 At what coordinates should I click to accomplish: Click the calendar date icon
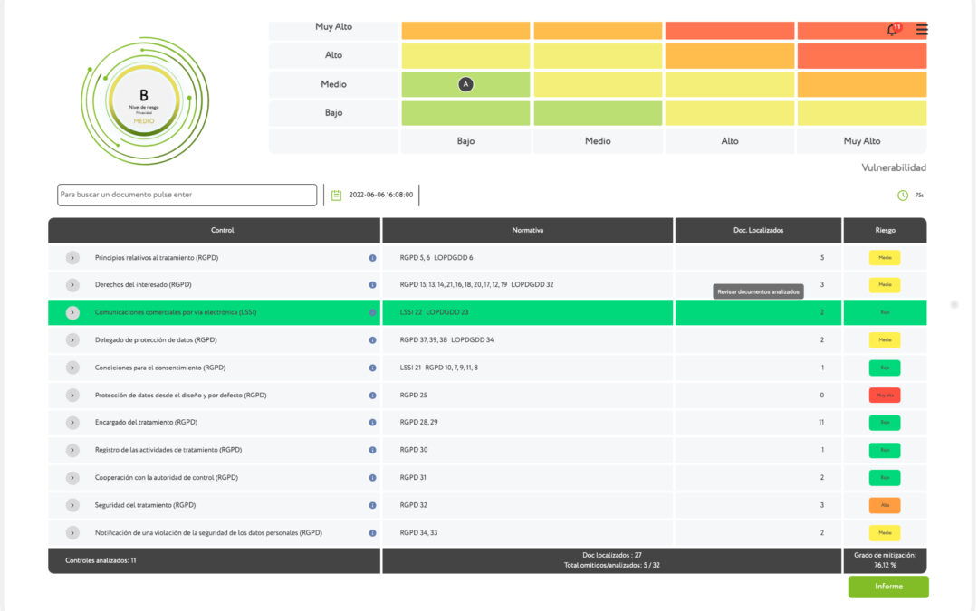click(336, 195)
